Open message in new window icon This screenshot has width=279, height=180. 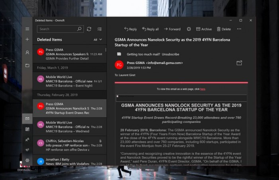click(239, 63)
